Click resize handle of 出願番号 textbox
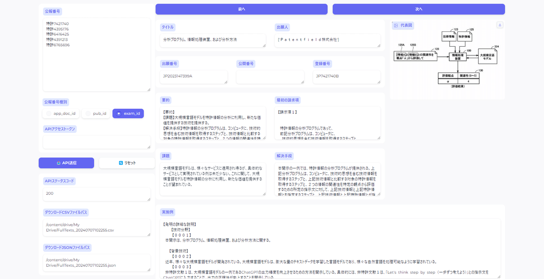This screenshot has height=279, width=544. (225, 81)
